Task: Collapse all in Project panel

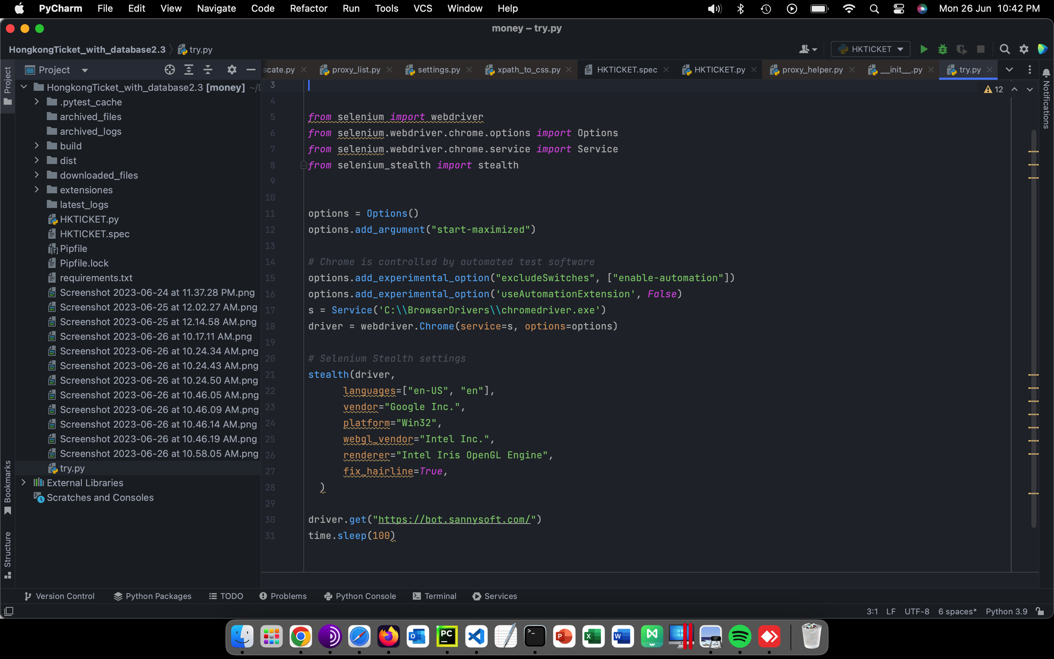Action: (x=208, y=70)
